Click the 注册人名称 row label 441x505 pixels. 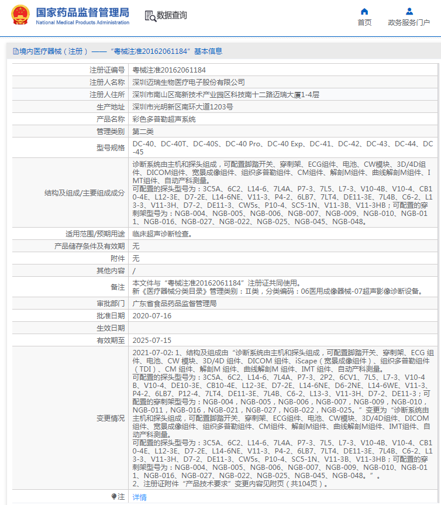[x=107, y=82]
